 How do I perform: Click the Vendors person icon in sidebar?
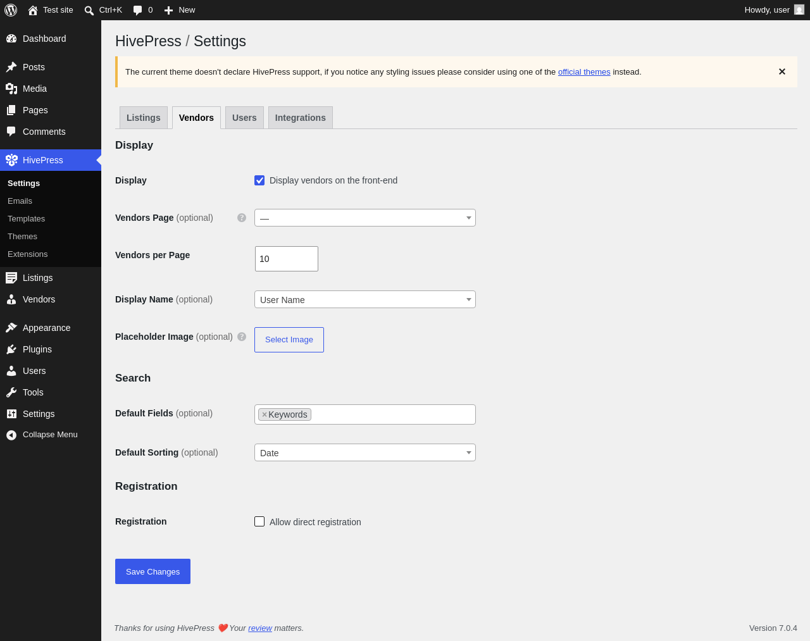coord(11,299)
